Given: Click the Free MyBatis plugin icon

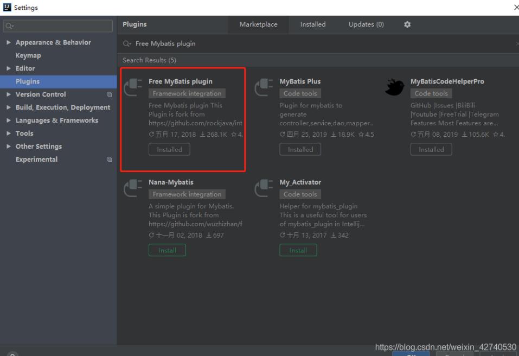Looking at the screenshot, I should (x=133, y=87).
